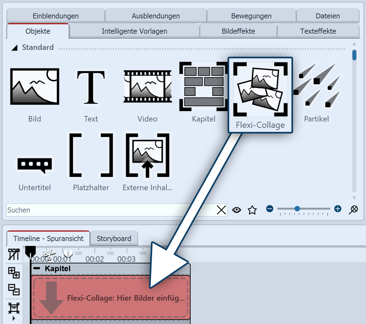Clear the search field with the X button

221,210
